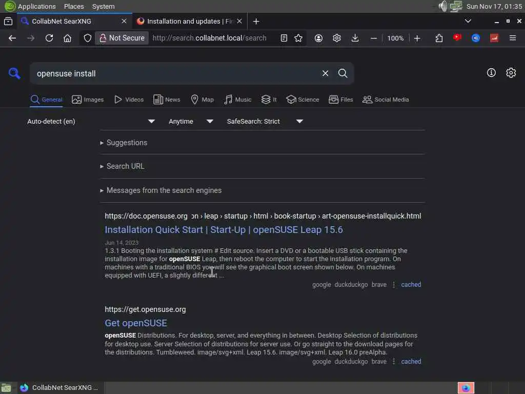Screen dimensions: 525x394
Task: Open Firefox account icon
Action: click(x=318, y=38)
